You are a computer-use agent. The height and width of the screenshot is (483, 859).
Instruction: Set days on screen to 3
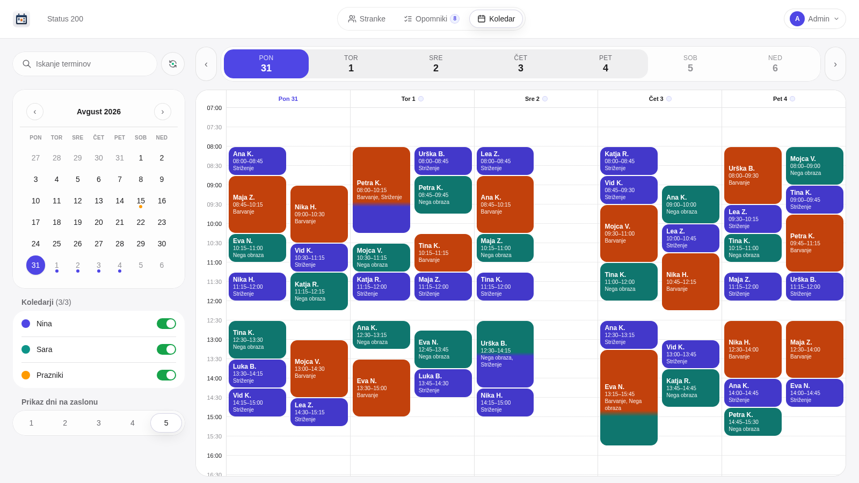coord(99,423)
